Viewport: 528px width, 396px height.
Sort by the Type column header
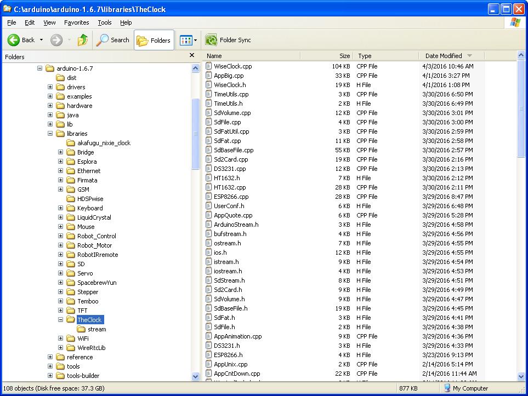(385, 56)
